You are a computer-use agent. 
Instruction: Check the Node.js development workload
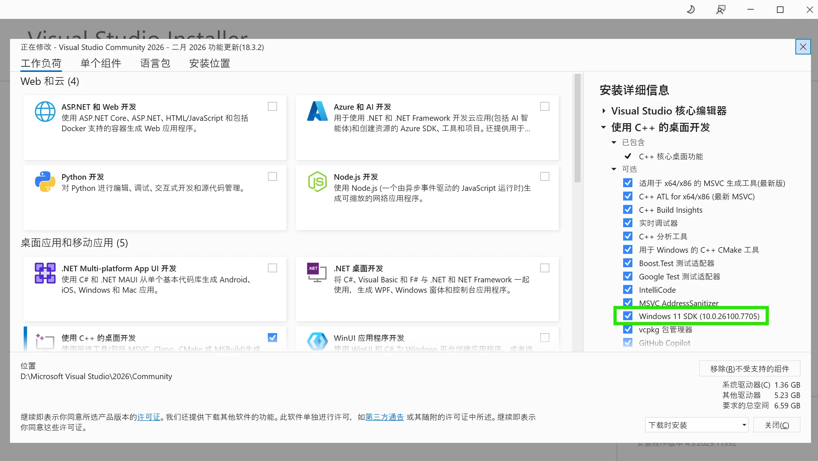[545, 176]
